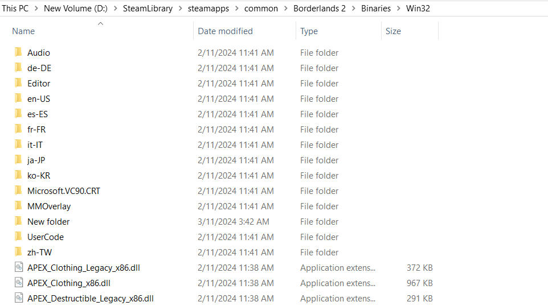The image size is (548, 306).
Task: Navigate to common breadcrumb
Action: pyautogui.click(x=261, y=9)
